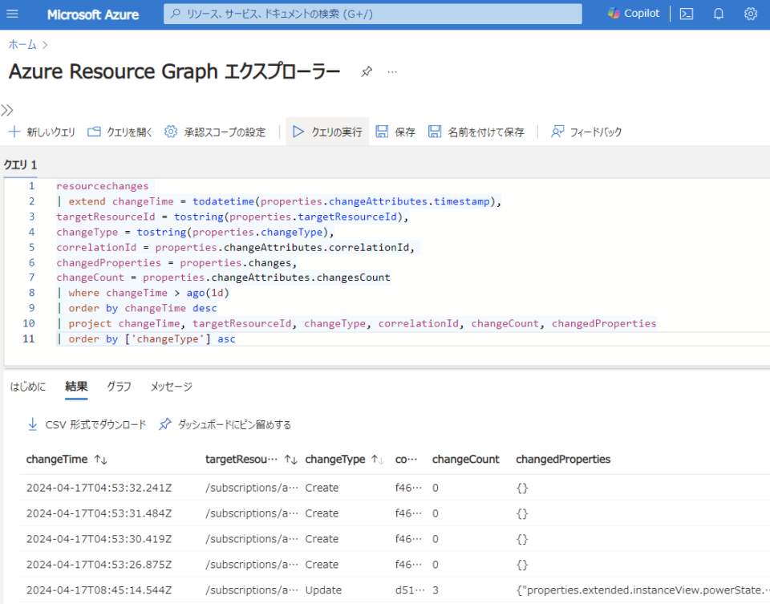This screenshot has width=770, height=604.
Task: Open the notifications bell
Action: 718,13
